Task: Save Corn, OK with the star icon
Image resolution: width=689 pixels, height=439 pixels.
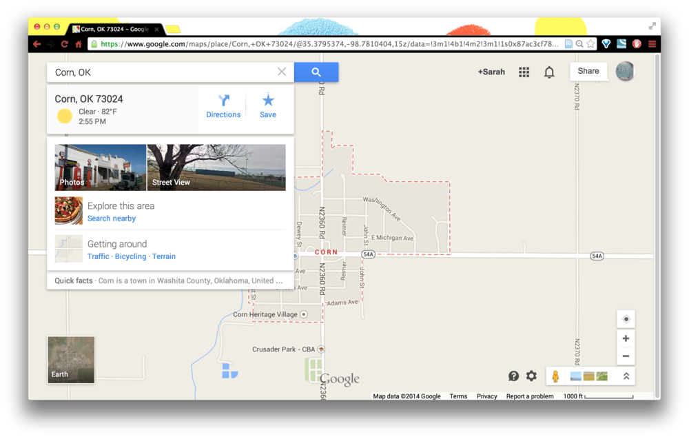Action: click(x=267, y=106)
